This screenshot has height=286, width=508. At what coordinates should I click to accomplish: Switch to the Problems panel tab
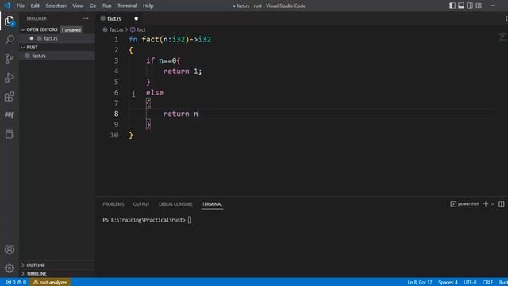click(x=114, y=204)
